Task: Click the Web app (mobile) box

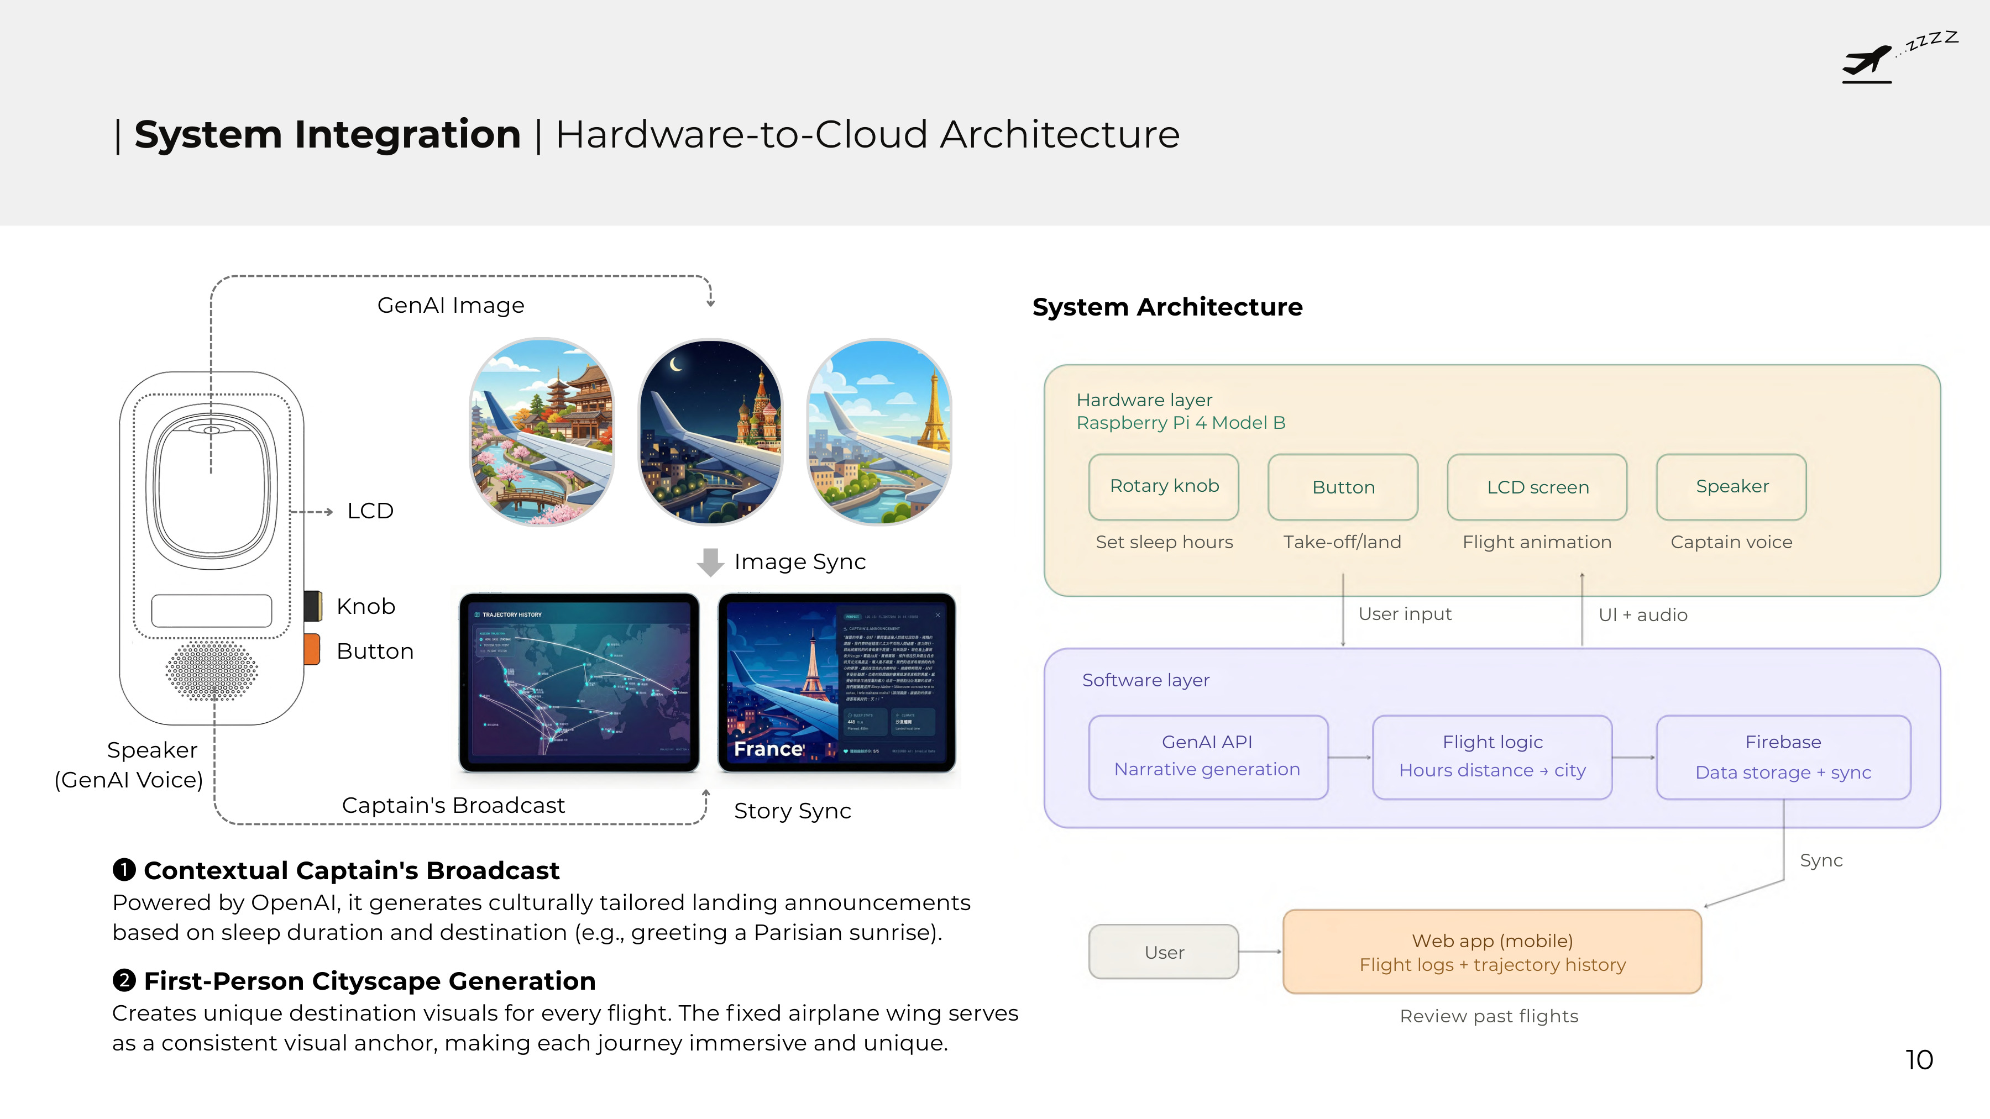Action: click(x=1492, y=952)
